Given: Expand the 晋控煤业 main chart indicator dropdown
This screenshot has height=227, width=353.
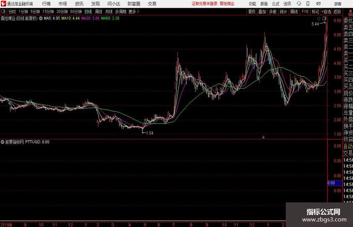Looking at the screenshot, I should (41, 18).
